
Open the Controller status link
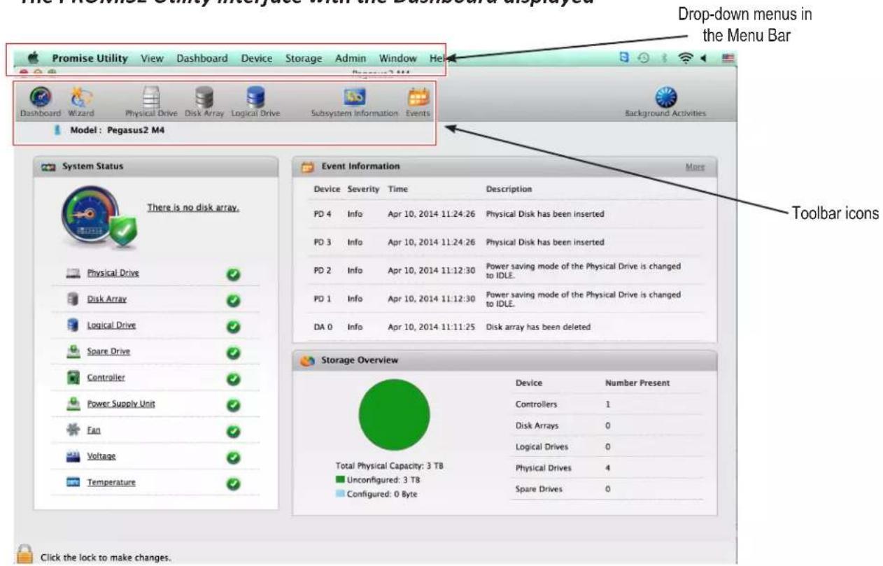[106, 378]
